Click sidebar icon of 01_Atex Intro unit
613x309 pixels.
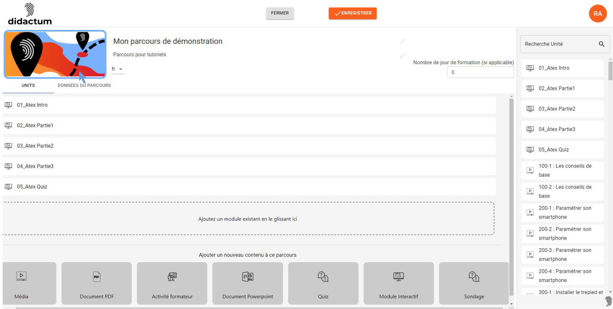click(530, 68)
